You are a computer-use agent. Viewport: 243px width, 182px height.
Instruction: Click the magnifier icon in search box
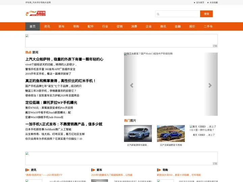158,14
